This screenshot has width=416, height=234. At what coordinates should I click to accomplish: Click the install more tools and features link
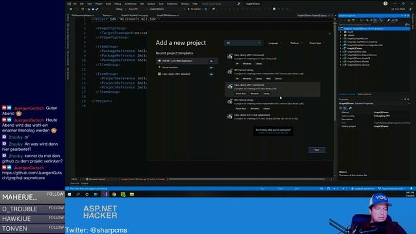[273, 133]
